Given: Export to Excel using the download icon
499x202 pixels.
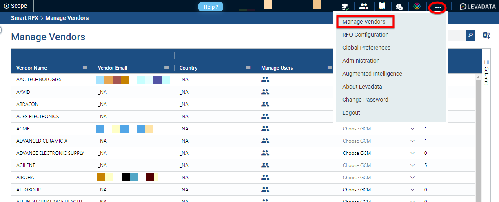Looking at the screenshot, I should point(486,35).
